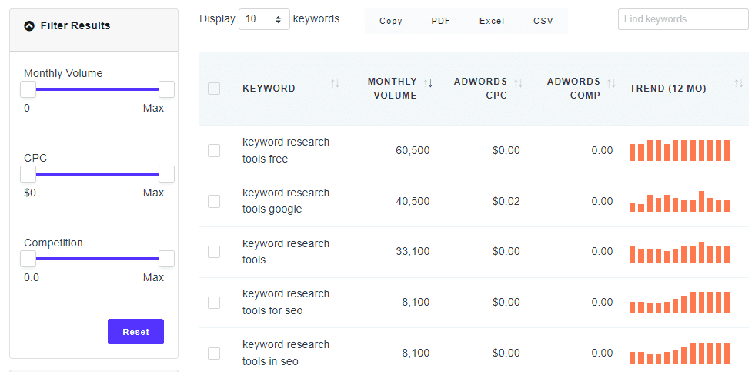Click CPC minimum slider handle
755x372 pixels.
[28, 174]
